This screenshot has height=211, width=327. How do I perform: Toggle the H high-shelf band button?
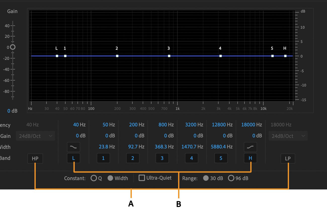pyautogui.click(x=251, y=158)
